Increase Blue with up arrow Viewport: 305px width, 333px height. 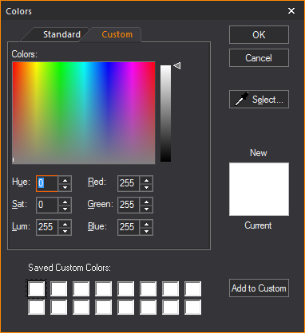tap(146, 224)
